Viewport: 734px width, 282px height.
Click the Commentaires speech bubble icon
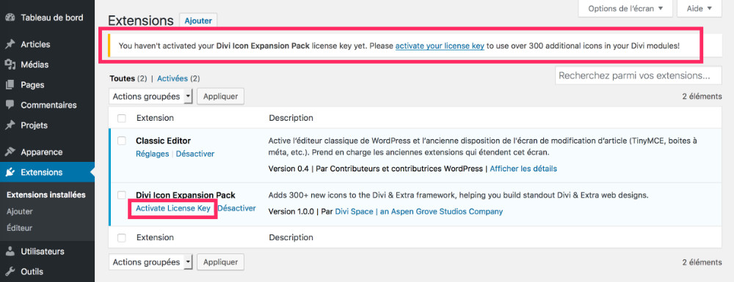point(10,105)
